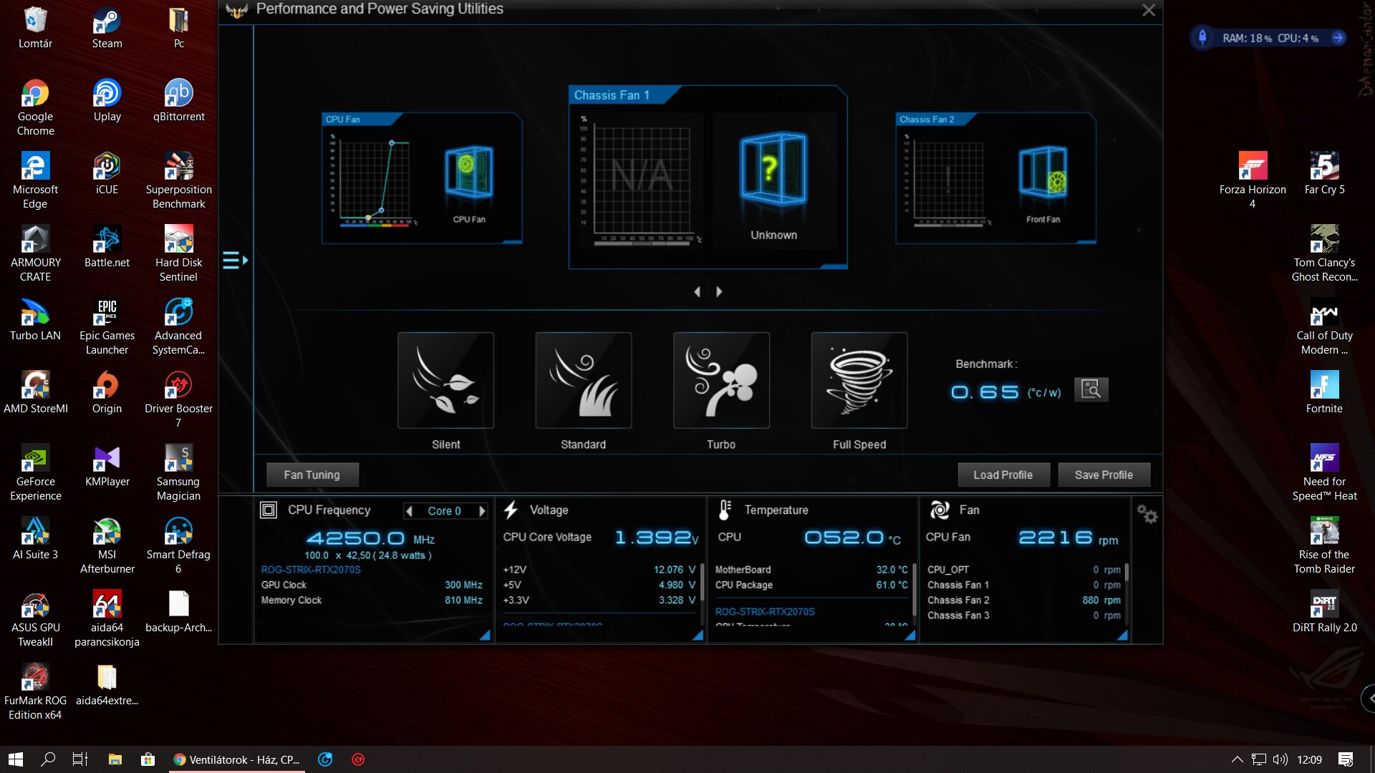Click the Core 0 label
1375x773 pixels.
click(x=445, y=511)
